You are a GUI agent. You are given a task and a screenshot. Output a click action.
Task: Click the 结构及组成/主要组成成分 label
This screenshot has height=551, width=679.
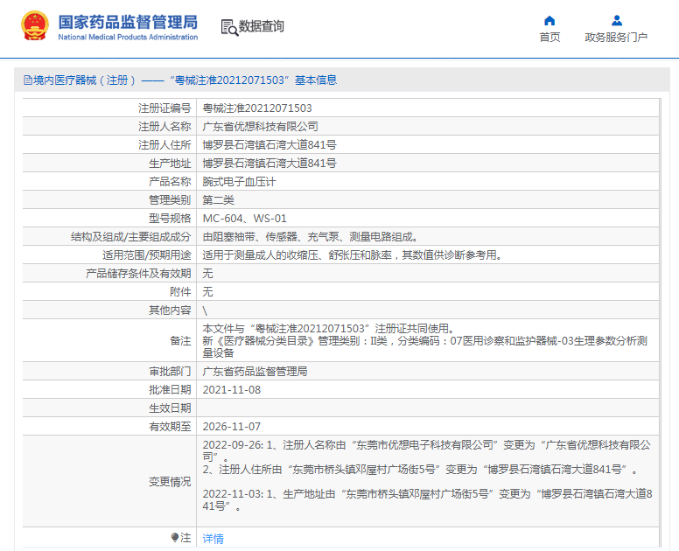click(130, 237)
